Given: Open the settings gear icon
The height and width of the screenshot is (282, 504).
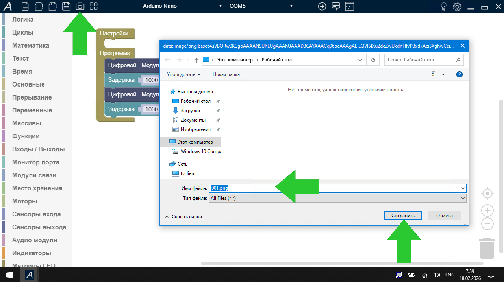Looking at the screenshot, I should (x=457, y=6).
